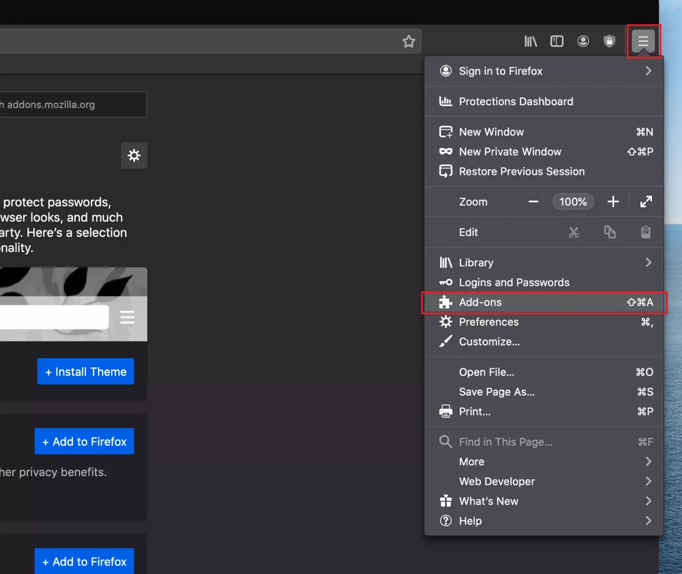The width and height of the screenshot is (682, 574).
Task: Open Logins and Passwords
Action: click(544, 283)
